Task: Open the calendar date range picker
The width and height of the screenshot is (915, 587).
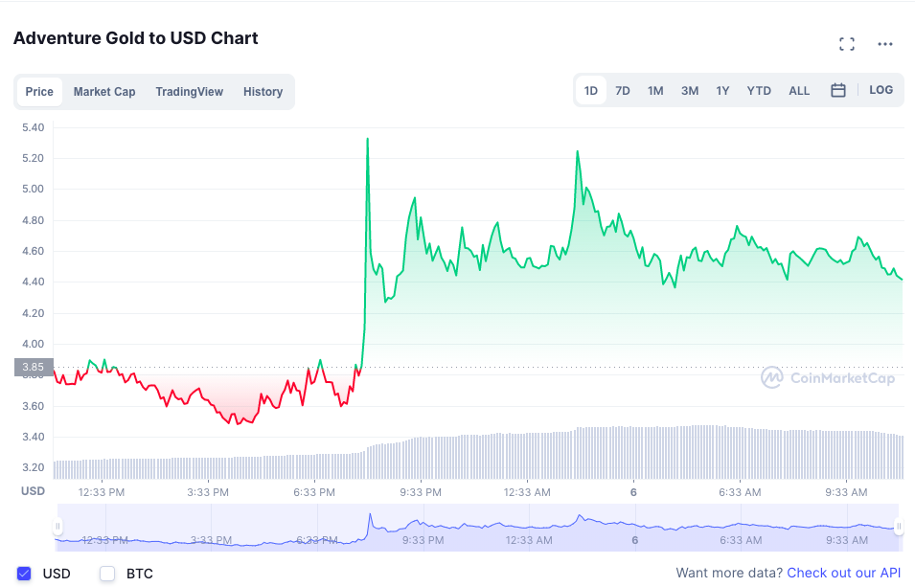Action: tap(838, 90)
